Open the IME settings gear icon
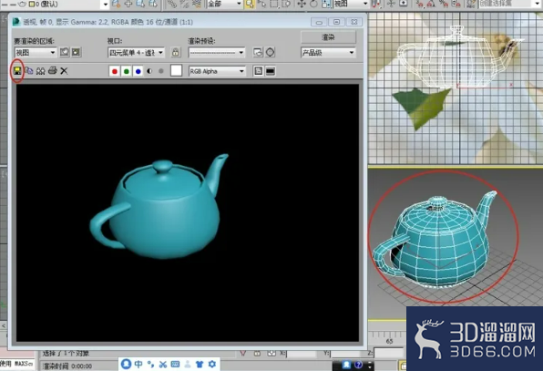The height and width of the screenshot is (371, 543). pos(212,364)
